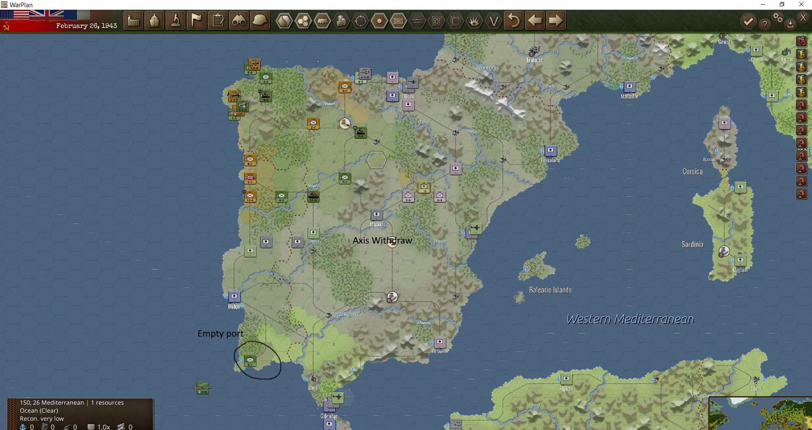
Task: Select the infantry unit in the Empty port
Action: click(250, 360)
